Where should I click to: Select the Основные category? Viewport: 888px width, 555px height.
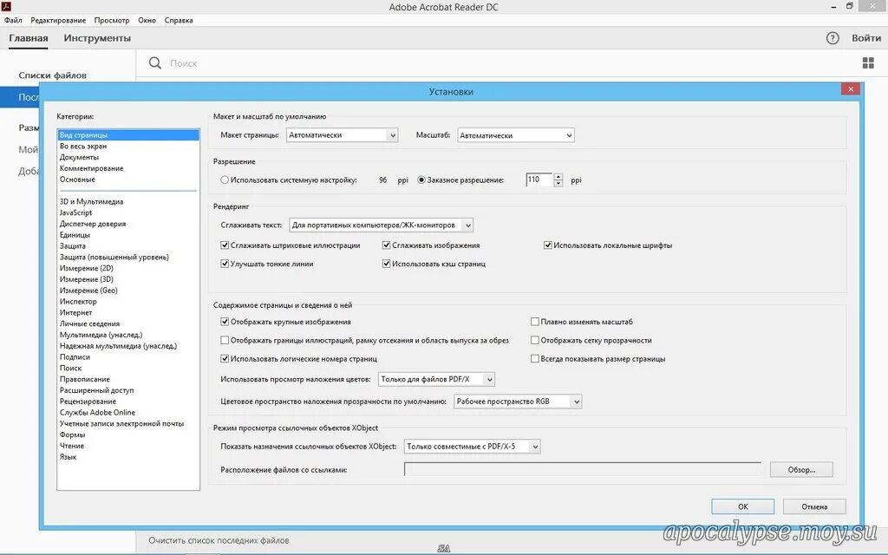pyautogui.click(x=77, y=179)
